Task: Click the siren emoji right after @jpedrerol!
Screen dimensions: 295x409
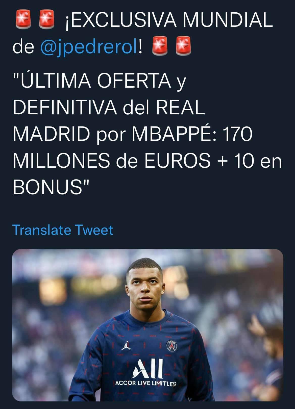Action: click(160, 46)
